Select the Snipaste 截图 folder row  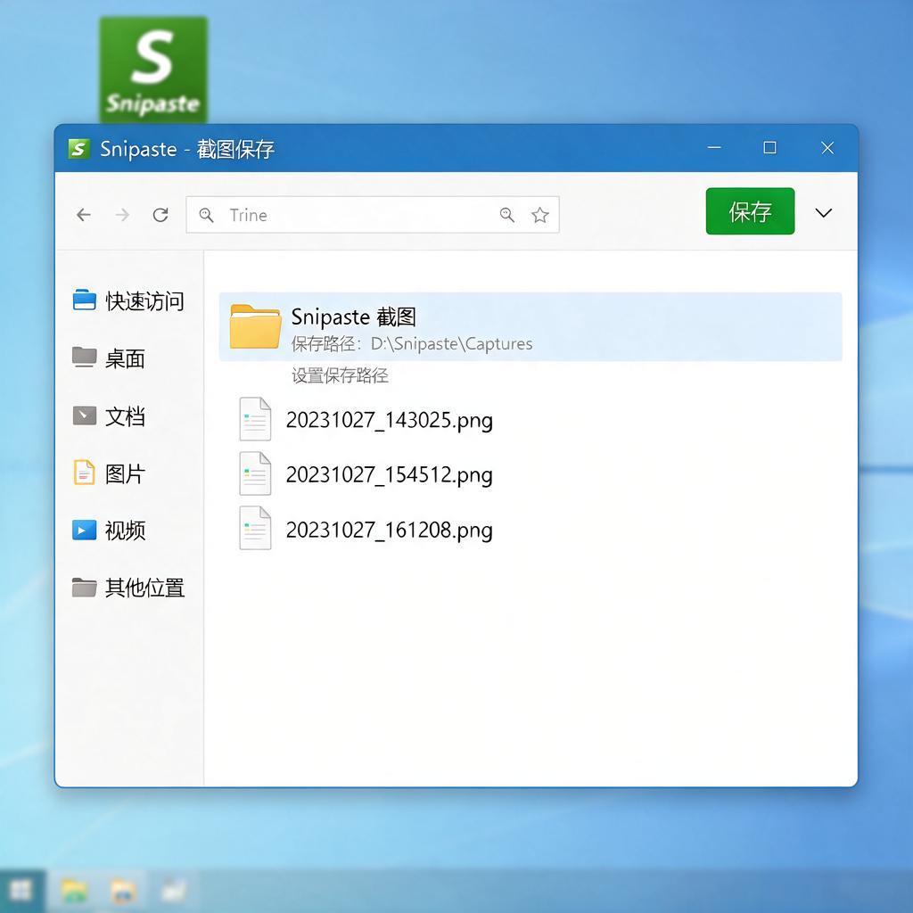tap(531, 326)
